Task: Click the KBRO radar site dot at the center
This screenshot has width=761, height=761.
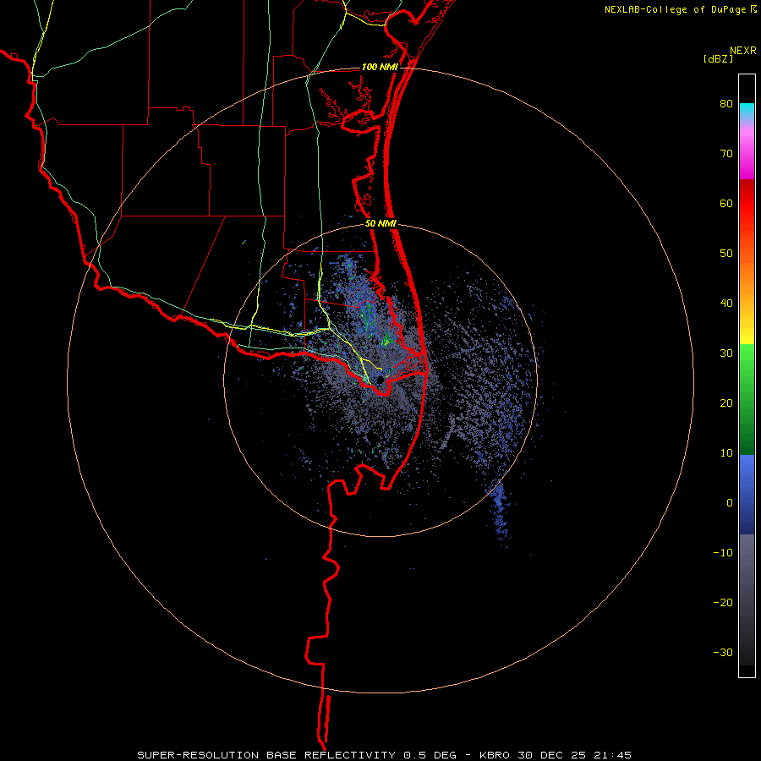Action: pyautogui.click(x=380, y=380)
